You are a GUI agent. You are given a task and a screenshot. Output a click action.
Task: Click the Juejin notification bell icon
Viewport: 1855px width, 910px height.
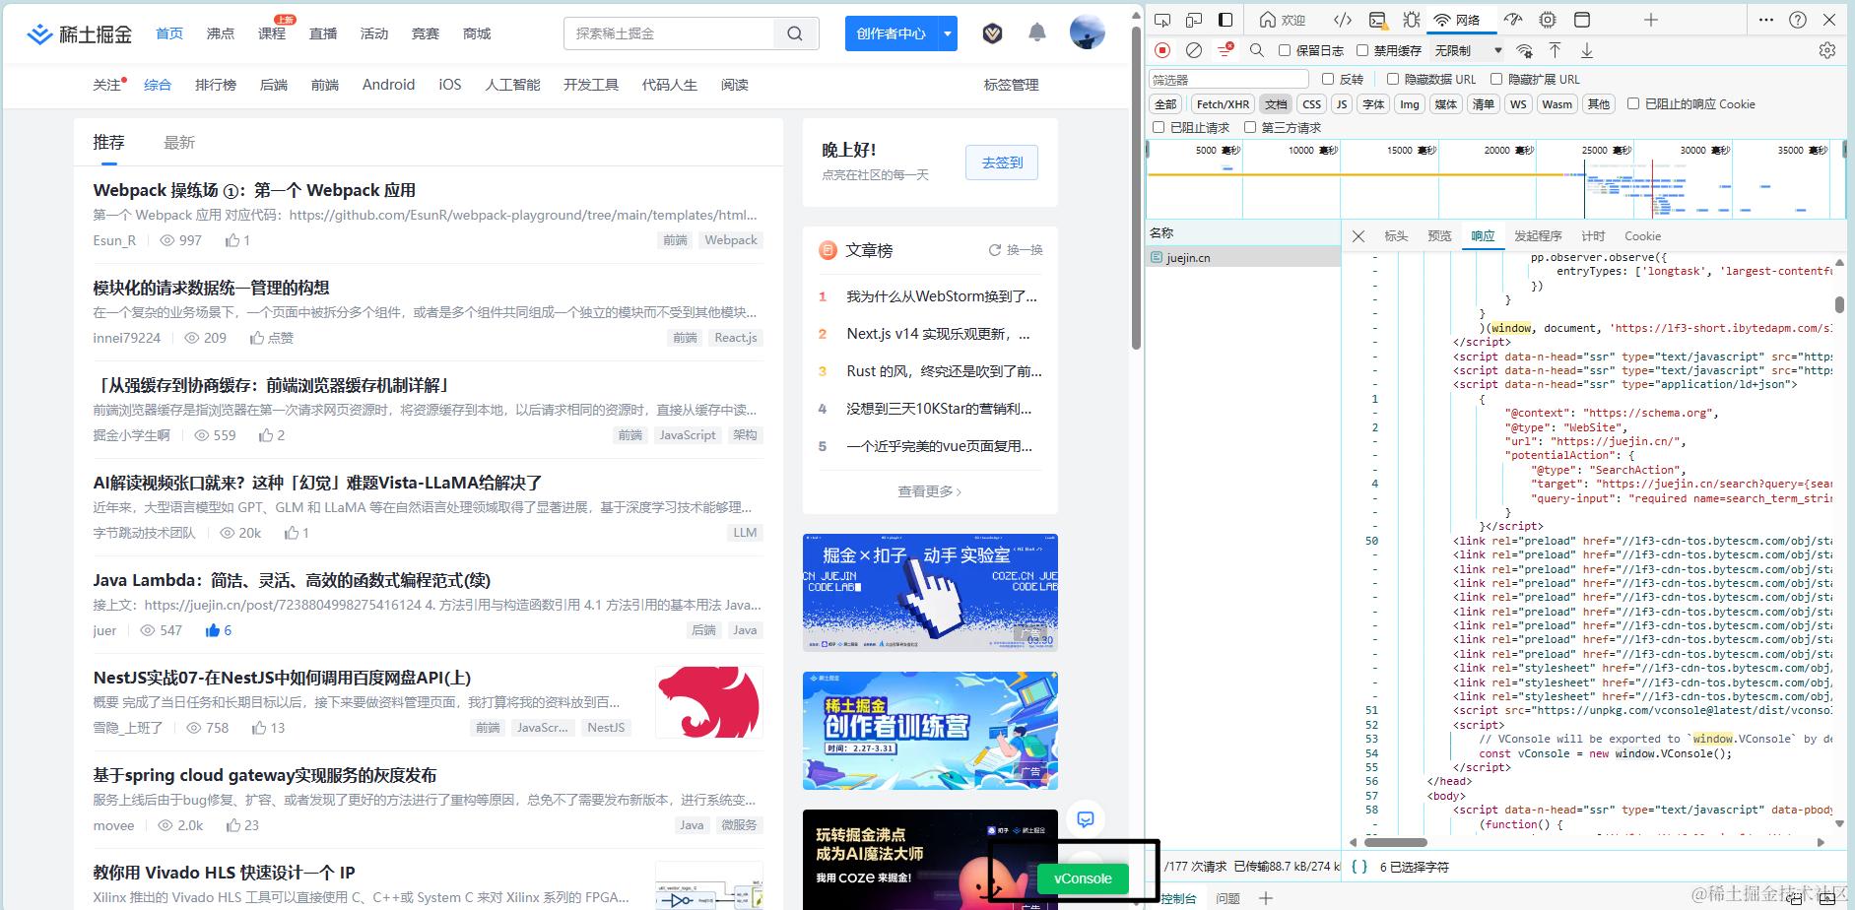tap(1037, 33)
